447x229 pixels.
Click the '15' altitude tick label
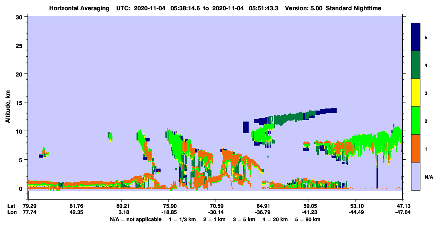pos(20,103)
